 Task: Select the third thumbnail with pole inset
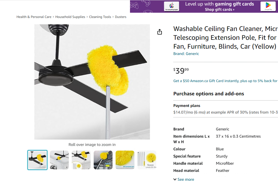click(x=81, y=160)
